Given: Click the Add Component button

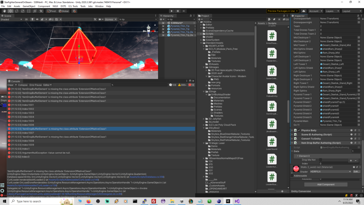Looking at the screenshot, I should pos(326,184).
